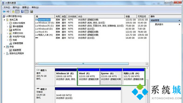Screen dimensions: 183x103
Task: Toggle the show/hide action pane toolbar icon
Action: (27, 11)
